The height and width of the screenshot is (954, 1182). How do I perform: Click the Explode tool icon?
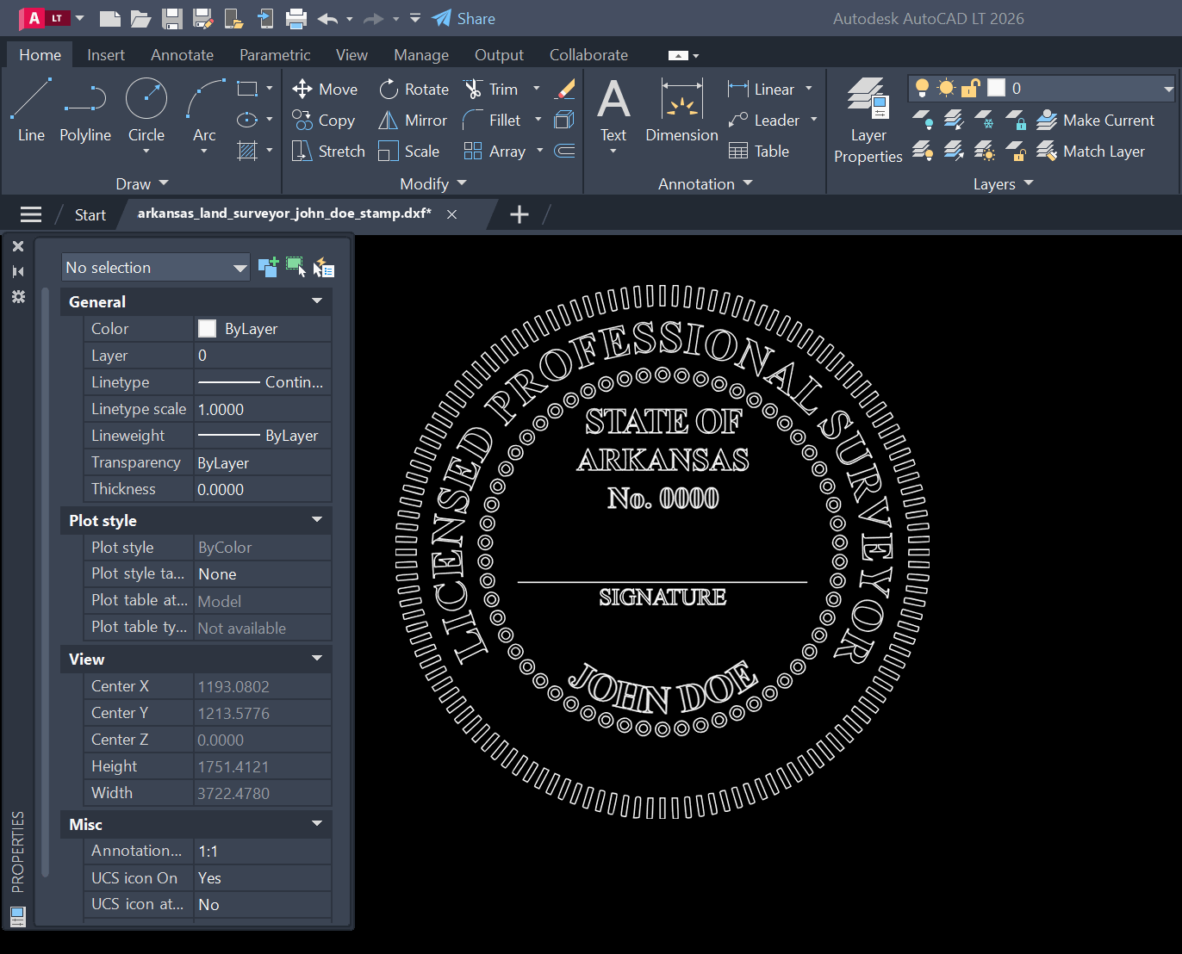565,120
